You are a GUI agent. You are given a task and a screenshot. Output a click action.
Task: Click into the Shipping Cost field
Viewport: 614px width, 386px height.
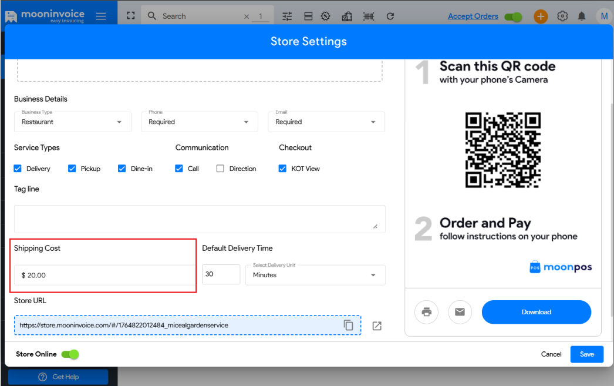(106, 275)
